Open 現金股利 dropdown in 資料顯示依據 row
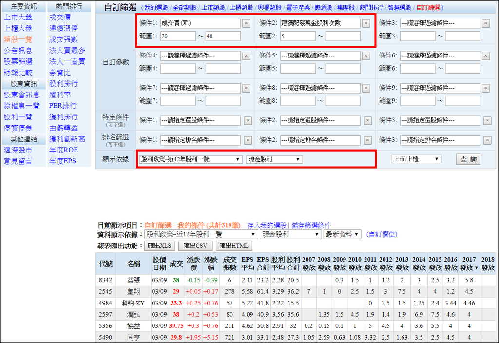 point(290,234)
